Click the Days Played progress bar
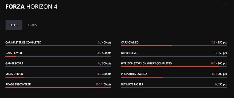The image size is (234, 98). [x=58, y=56]
